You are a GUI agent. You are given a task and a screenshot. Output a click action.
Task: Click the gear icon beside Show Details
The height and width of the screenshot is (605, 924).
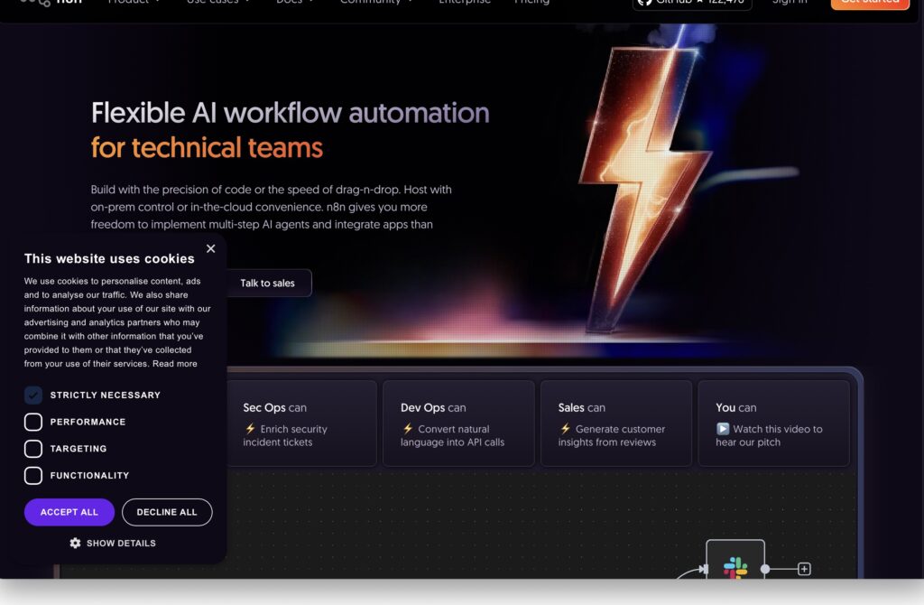point(75,544)
